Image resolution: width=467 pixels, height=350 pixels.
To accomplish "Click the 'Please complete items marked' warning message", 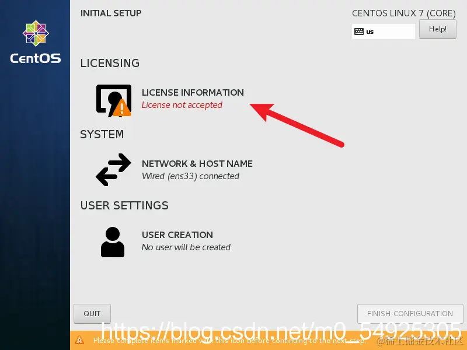I will tap(229, 341).
